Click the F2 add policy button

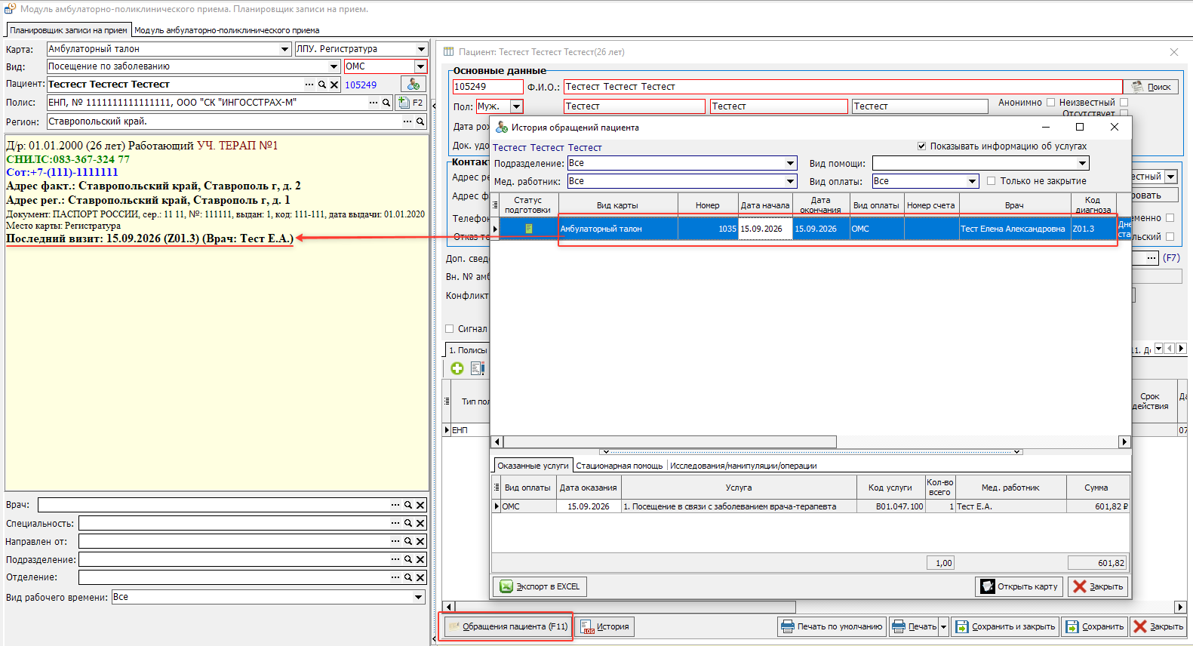click(x=410, y=103)
